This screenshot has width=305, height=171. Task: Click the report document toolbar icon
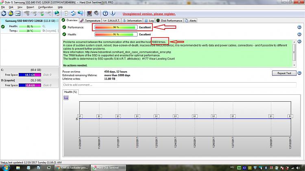[66, 13]
